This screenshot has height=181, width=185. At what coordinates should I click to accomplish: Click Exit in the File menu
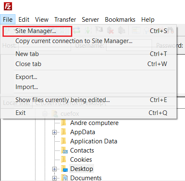[x=89, y=113]
